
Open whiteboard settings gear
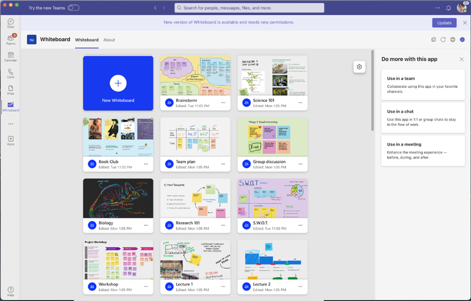point(359,67)
